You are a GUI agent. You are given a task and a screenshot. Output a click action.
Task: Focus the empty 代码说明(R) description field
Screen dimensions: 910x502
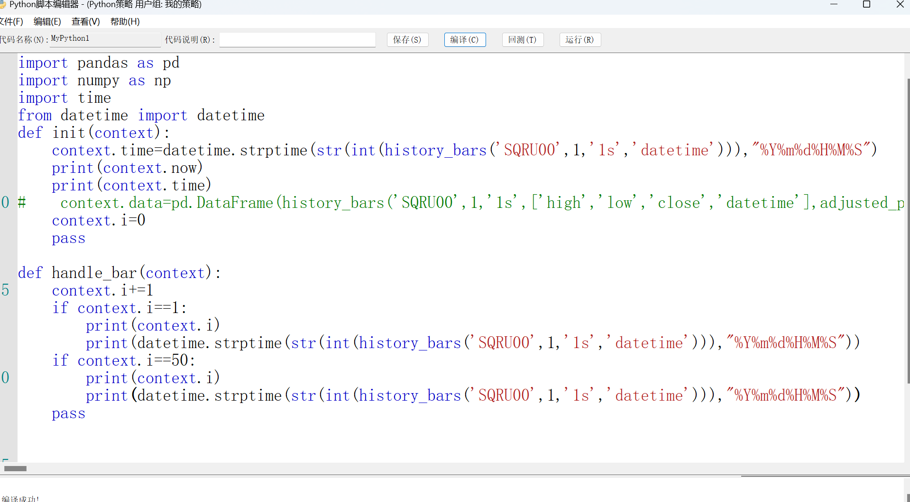(297, 40)
